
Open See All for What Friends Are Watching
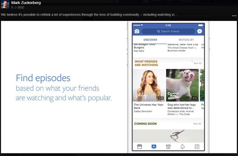point(198,63)
